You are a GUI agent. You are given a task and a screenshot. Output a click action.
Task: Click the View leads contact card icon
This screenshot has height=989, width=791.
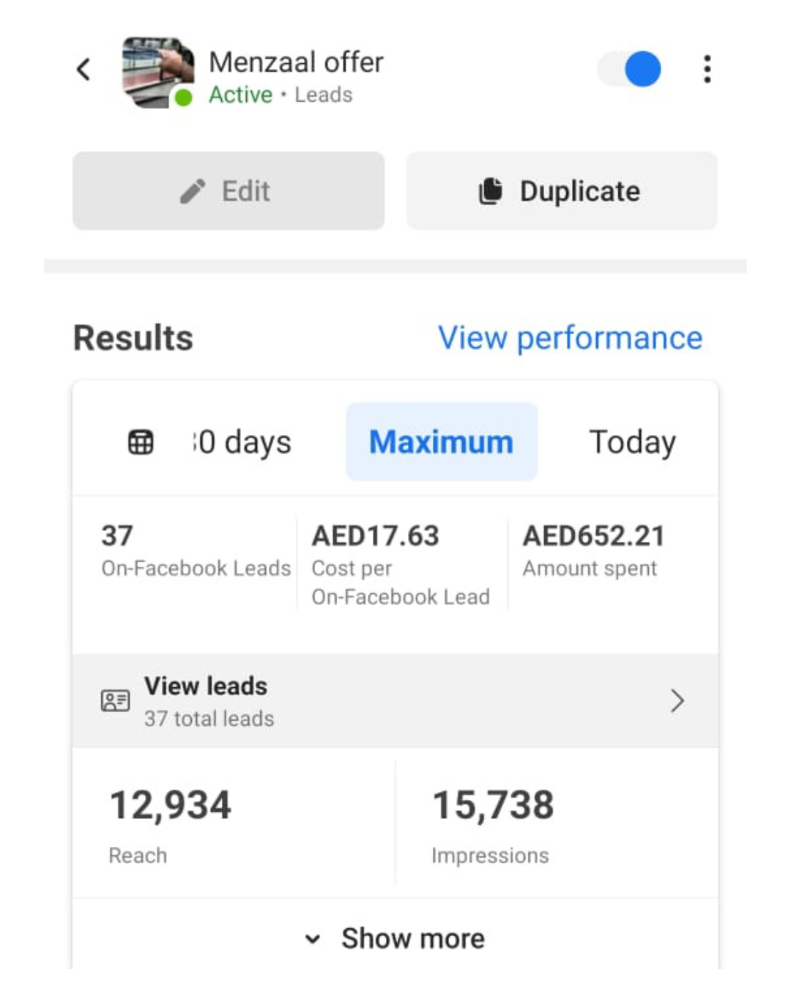[x=115, y=701]
